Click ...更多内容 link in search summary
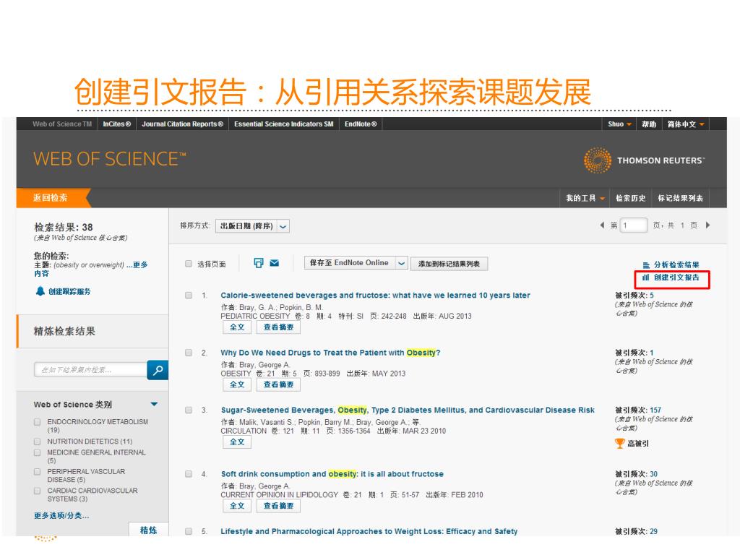Screen dimensions: 740x555 (x=90, y=269)
